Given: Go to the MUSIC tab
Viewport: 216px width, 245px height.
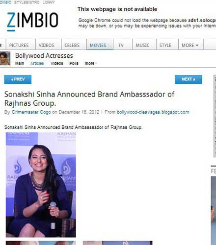Looking at the screenshot, I should tap(142, 45).
